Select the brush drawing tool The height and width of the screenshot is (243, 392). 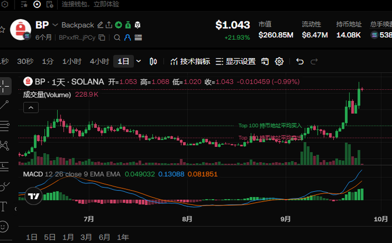pyautogui.click(x=5, y=187)
